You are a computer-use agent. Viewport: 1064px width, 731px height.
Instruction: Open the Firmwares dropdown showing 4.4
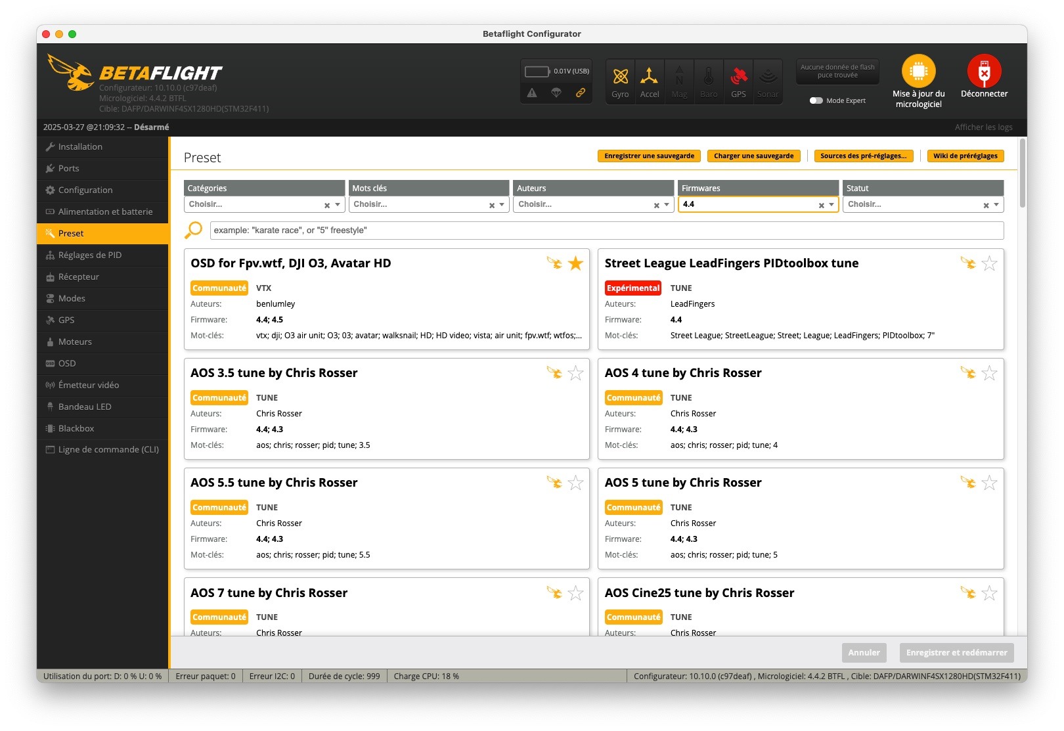tap(759, 204)
